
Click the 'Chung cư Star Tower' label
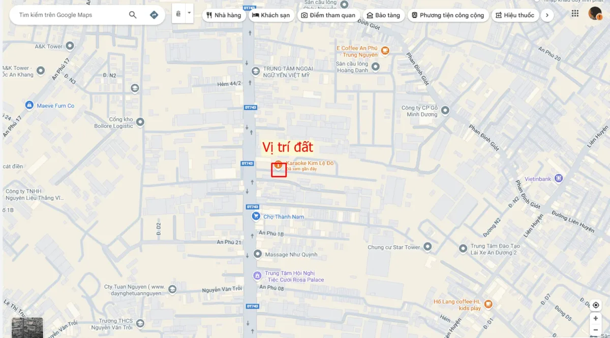(x=394, y=247)
